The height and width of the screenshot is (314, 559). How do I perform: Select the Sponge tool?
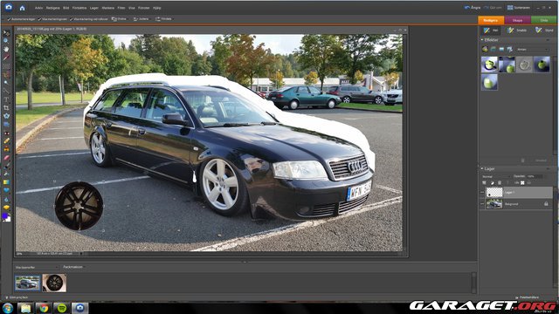click(x=6, y=208)
